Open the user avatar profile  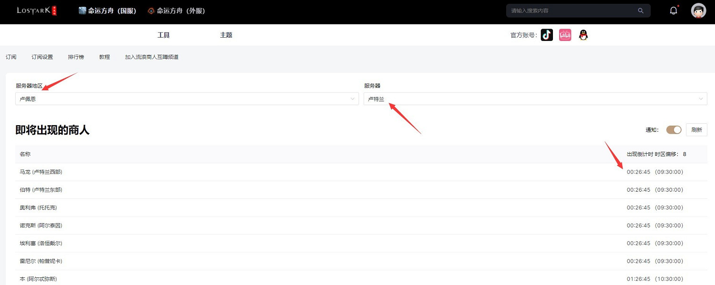tap(698, 10)
